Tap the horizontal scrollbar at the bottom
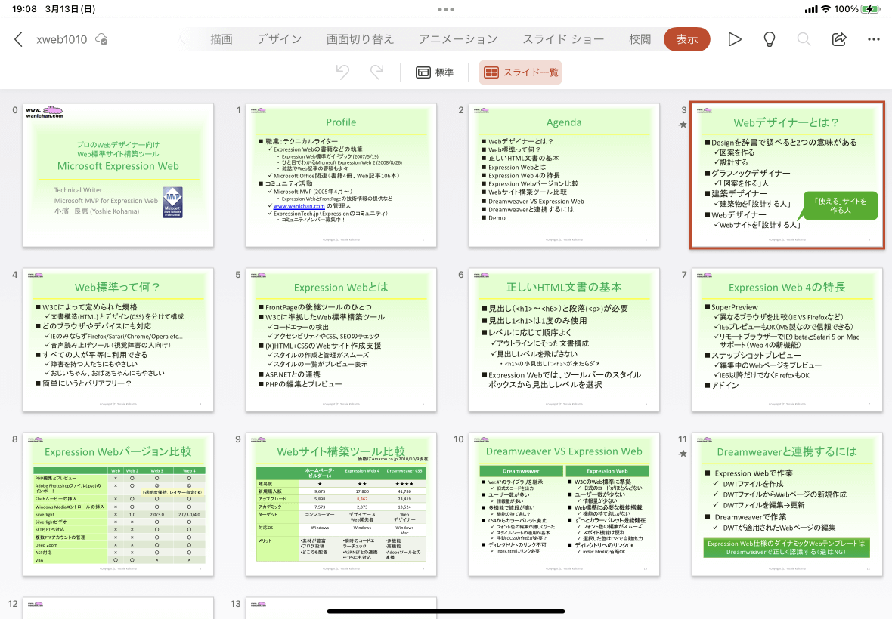 pyautogui.click(x=446, y=610)
